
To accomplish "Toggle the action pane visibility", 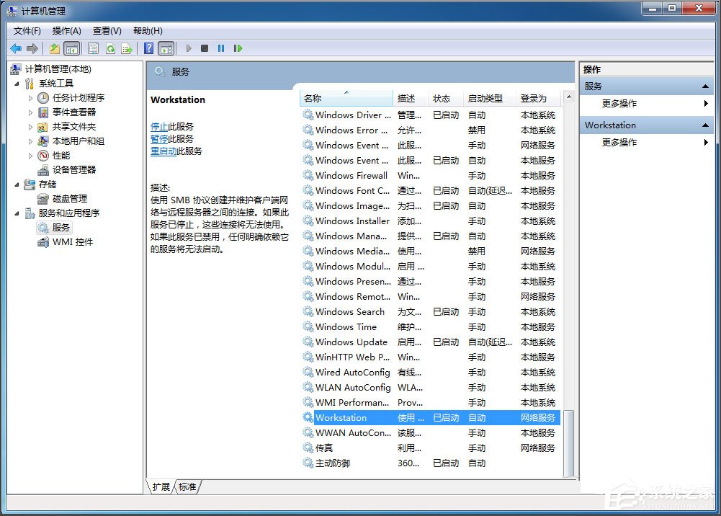I will [166, 48].
